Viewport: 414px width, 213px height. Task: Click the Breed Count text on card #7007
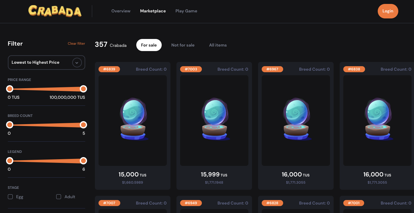(x=151, y=203)
